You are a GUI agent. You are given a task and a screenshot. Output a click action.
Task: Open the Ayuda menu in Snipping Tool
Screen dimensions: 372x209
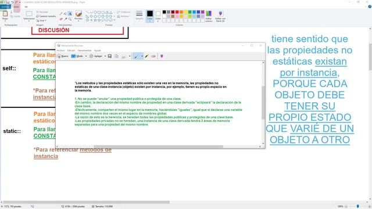(97, 51)
